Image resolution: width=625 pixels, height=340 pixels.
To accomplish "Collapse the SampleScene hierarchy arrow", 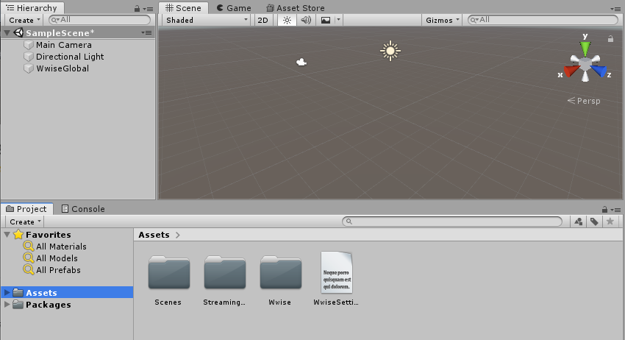I will click(7, 33).
